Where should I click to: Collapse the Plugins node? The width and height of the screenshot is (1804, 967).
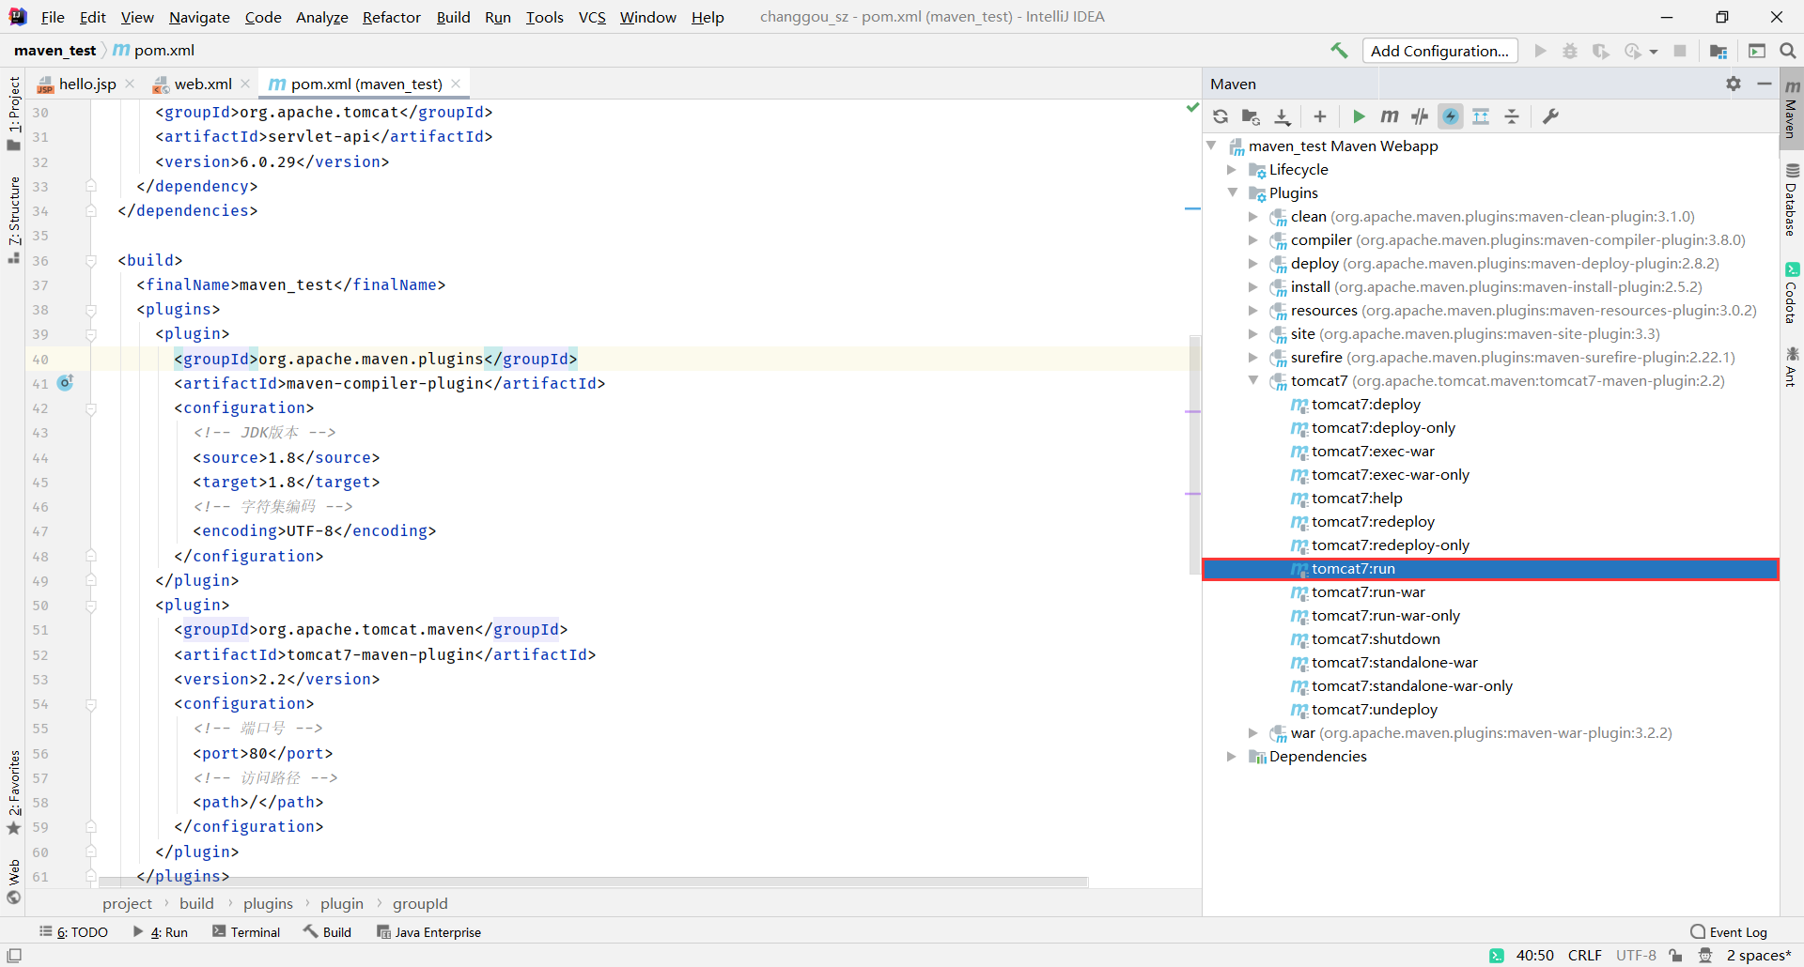click(1232, 192)
